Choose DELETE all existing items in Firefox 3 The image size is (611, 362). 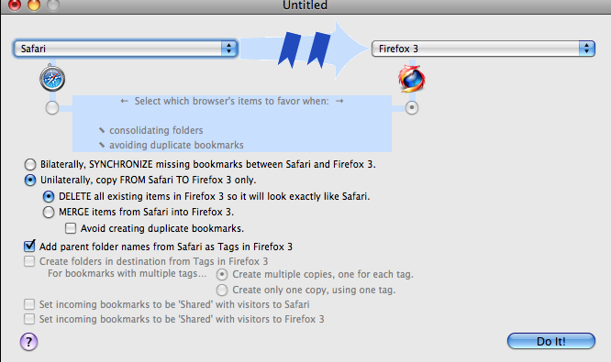coord(49,196)
